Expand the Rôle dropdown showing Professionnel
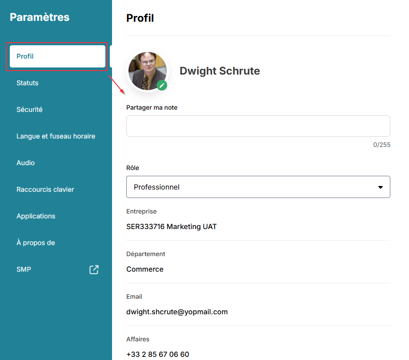 (258, 187)
